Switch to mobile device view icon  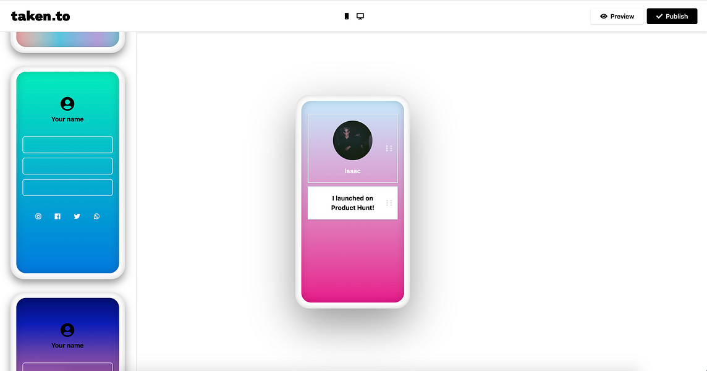click(346, 16)
